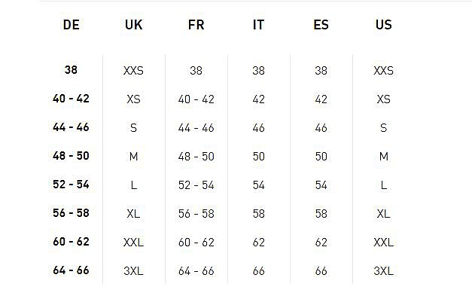Click FR size 52 - 54
This screenshot has width=472, height=296.
196,185
